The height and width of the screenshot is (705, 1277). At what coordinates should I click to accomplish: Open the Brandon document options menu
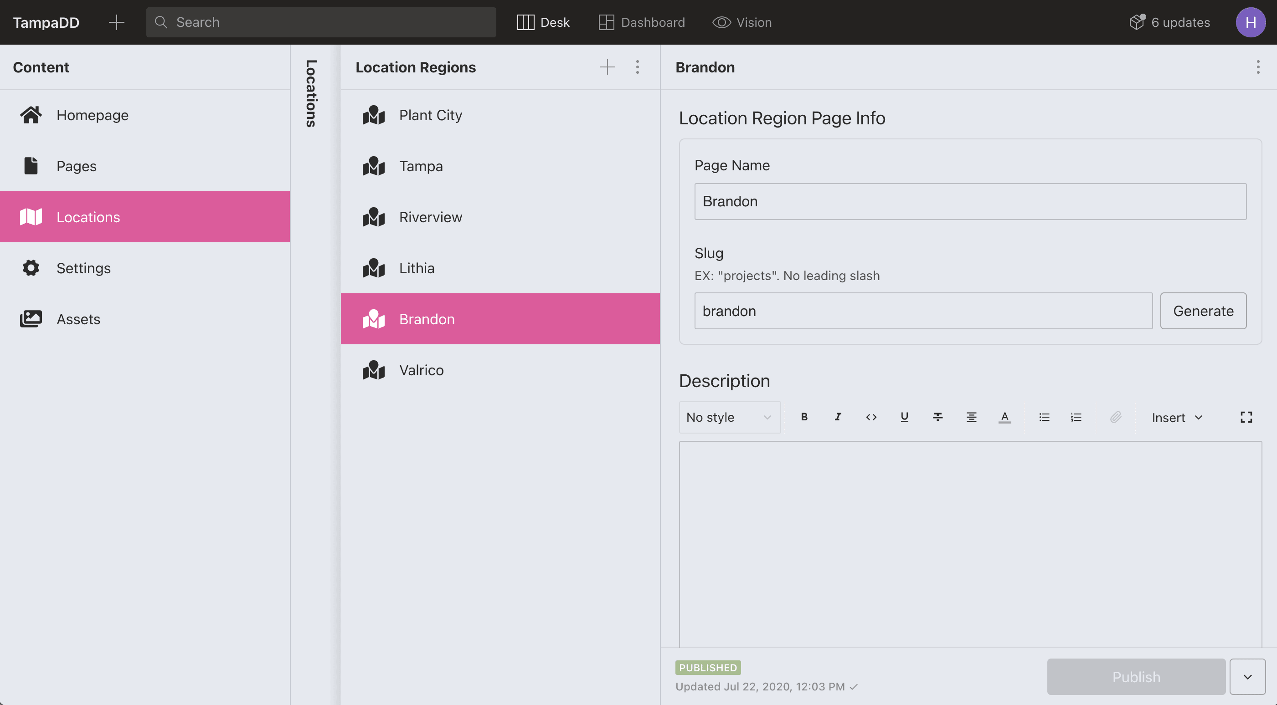[1258, 67]
